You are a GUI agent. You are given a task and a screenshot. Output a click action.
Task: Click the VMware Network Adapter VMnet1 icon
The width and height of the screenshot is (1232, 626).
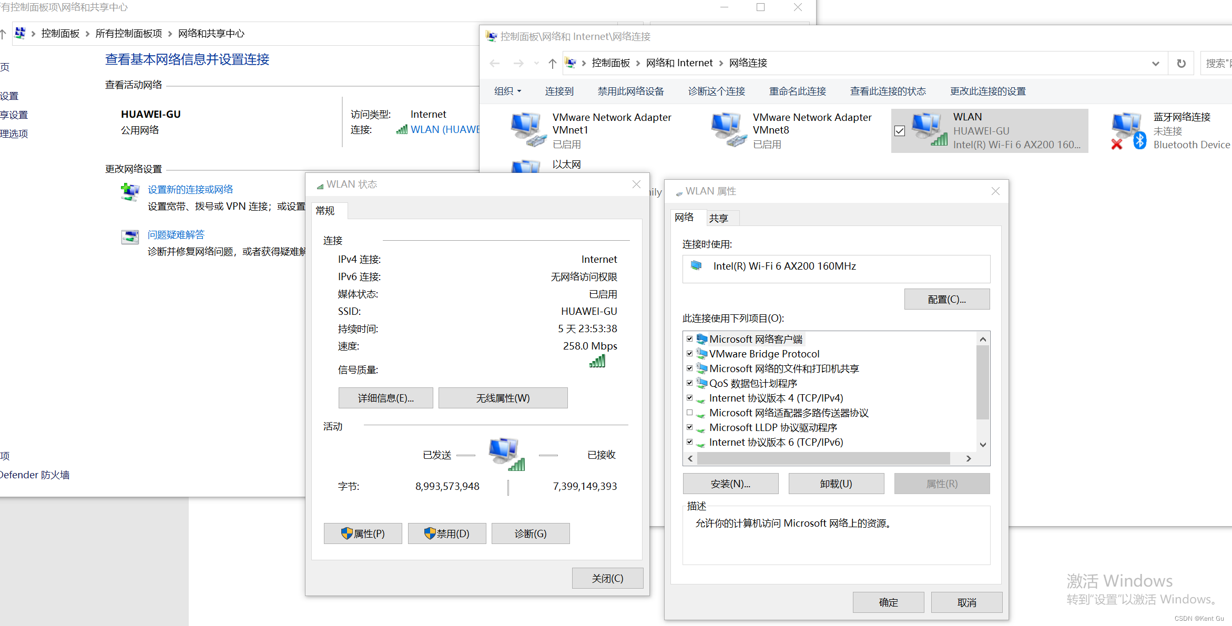point(527,130)
